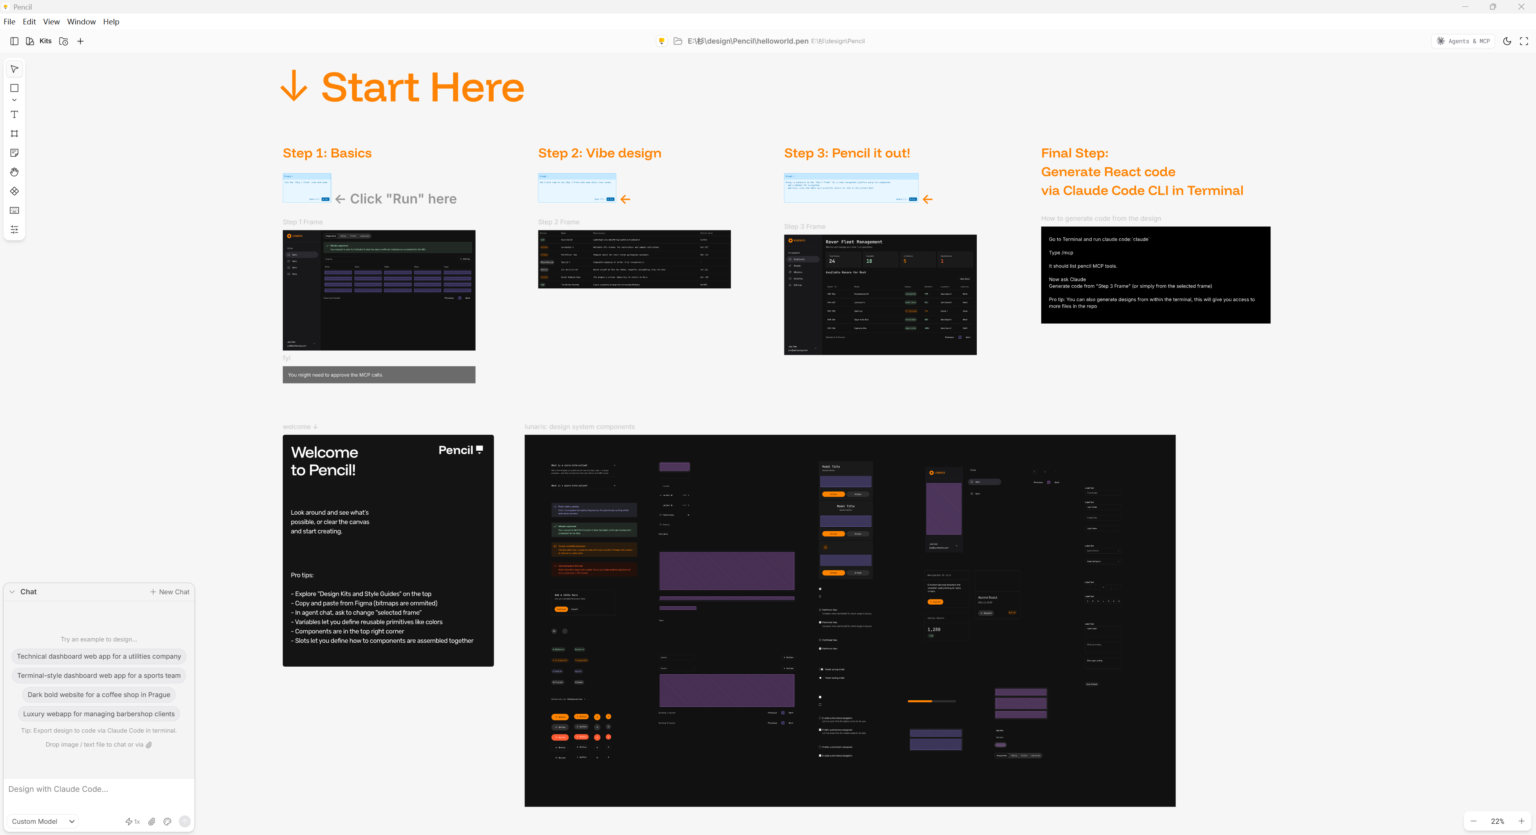
Task: Start a New Chat
Action: pos(169,592)
